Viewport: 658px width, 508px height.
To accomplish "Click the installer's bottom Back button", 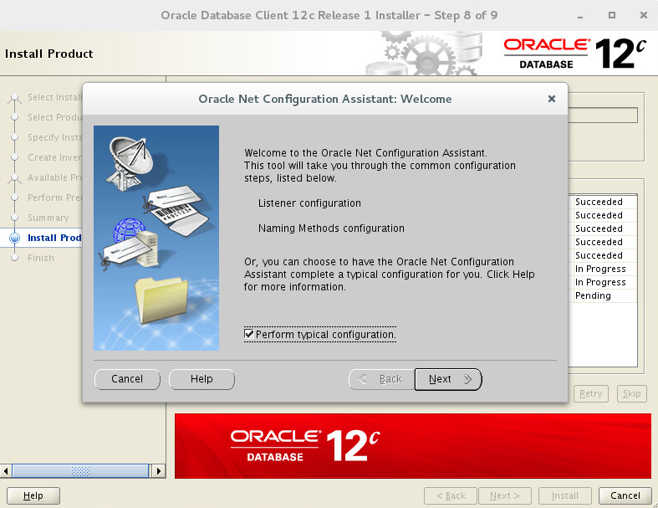I will click(x=451, y=495).
